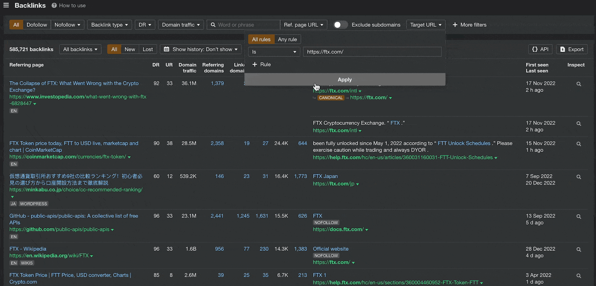This screenshot has width=596, height=286.
Task: Expand the Is condition dropdown in the rule
Action: click(274, 52)
